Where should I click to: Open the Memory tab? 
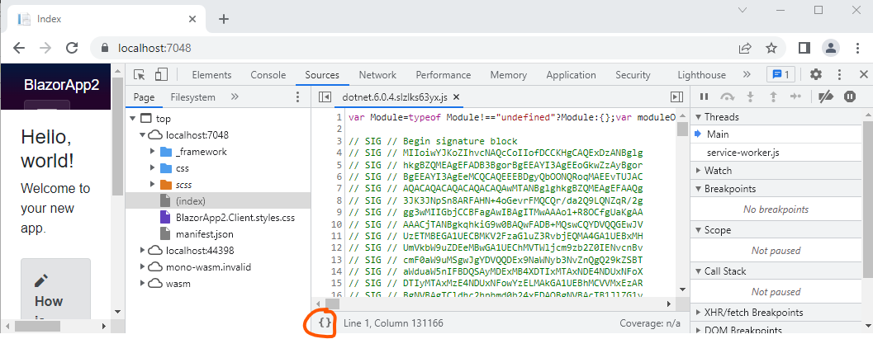508,75
